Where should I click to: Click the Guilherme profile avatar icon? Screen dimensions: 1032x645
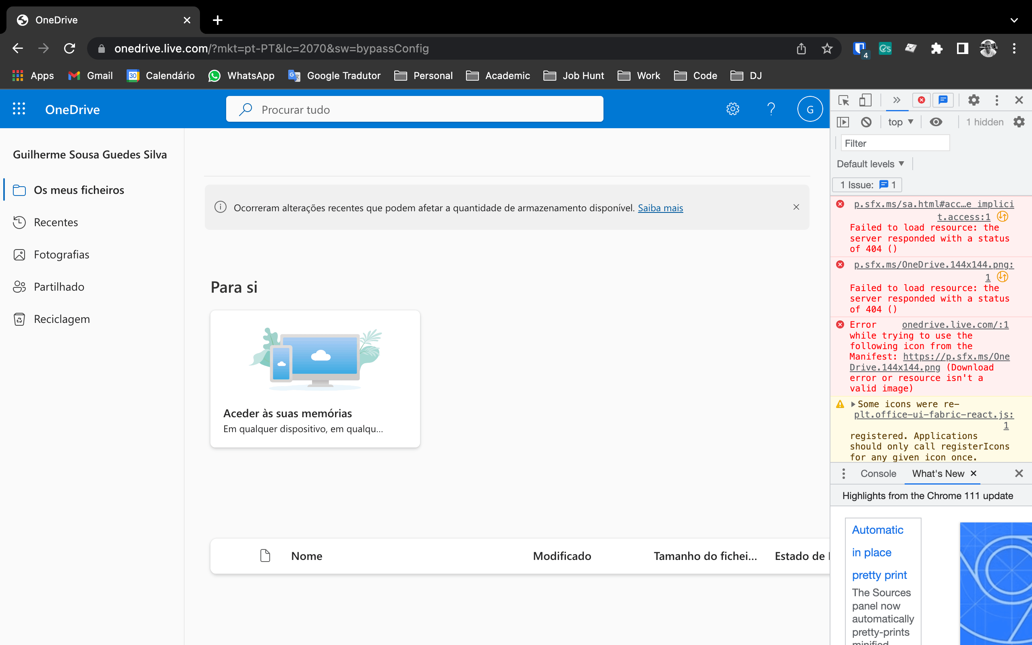pyautogui.click(x=811, y=108)
